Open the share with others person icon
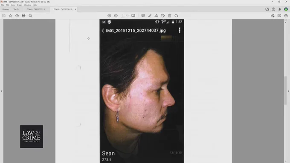 click(286, 16)
